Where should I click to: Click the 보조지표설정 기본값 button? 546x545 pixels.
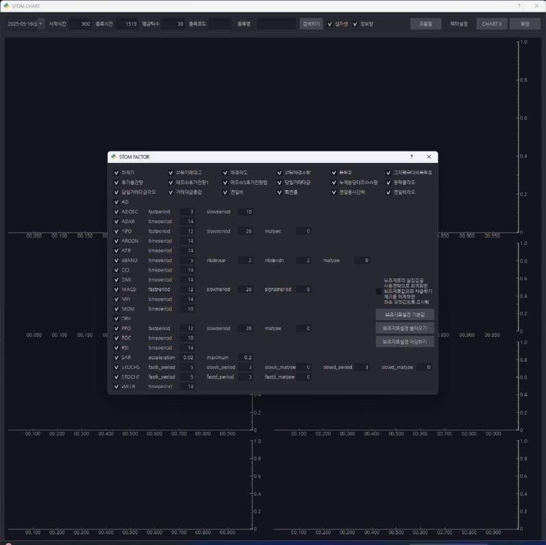point(404,314)
